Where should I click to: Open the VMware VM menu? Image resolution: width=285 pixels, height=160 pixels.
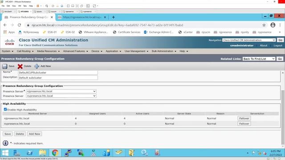20,6
